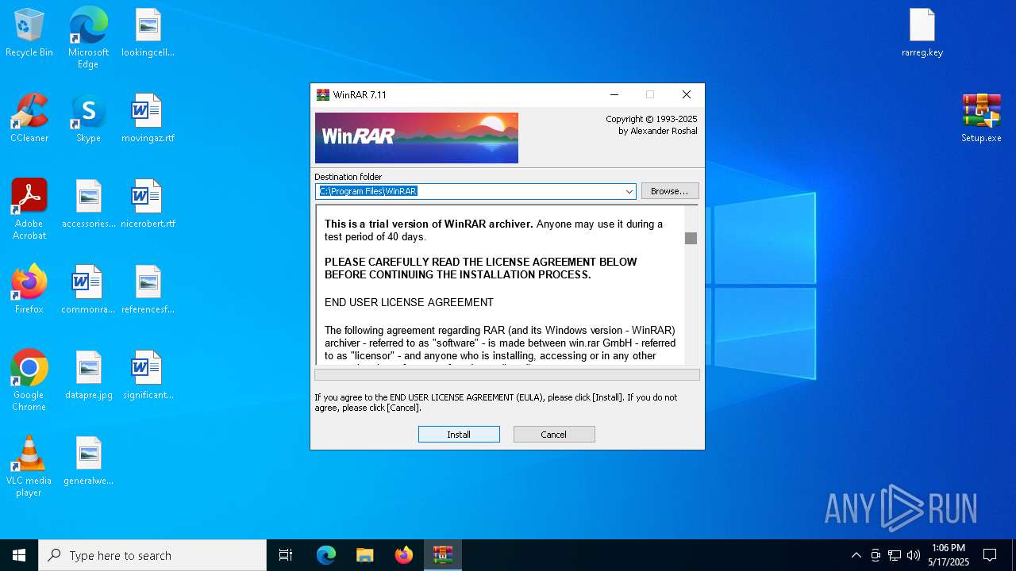Select the CCleaner desktop shortcut
Screen dimensions: 1016x571
(29, 118)
